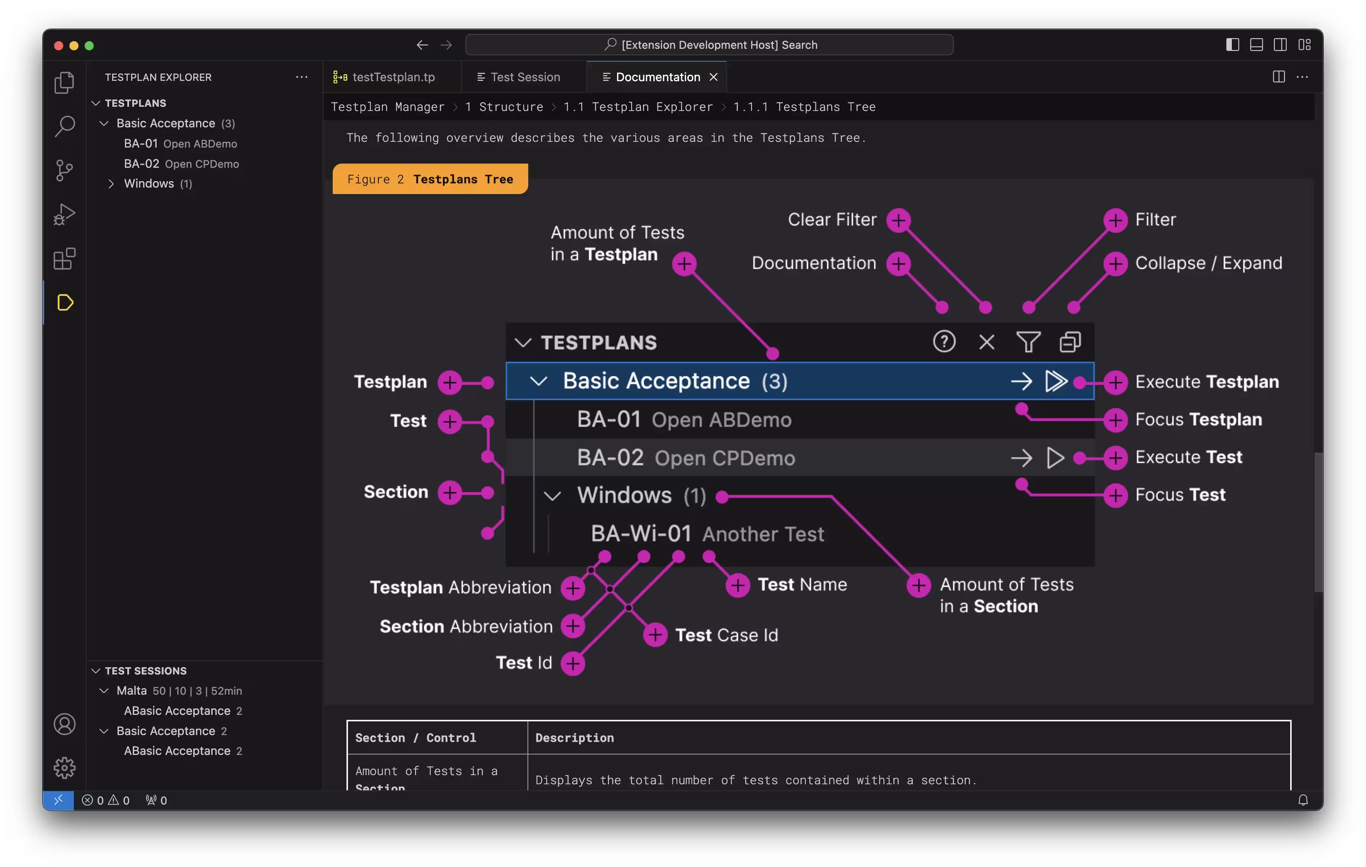Click the 1 Structure breadcrumb
1366x867 pixels.
[504, 107]
